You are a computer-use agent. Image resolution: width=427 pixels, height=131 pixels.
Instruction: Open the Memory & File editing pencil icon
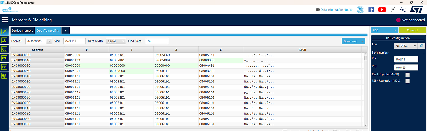[x=4, y=32]
